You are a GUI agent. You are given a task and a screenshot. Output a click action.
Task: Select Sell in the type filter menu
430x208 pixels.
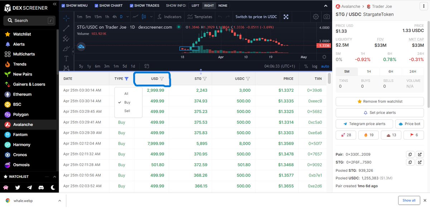[127, 111]
